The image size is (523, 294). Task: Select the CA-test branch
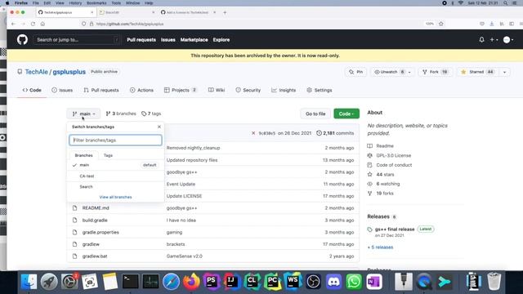pos(115,176)
